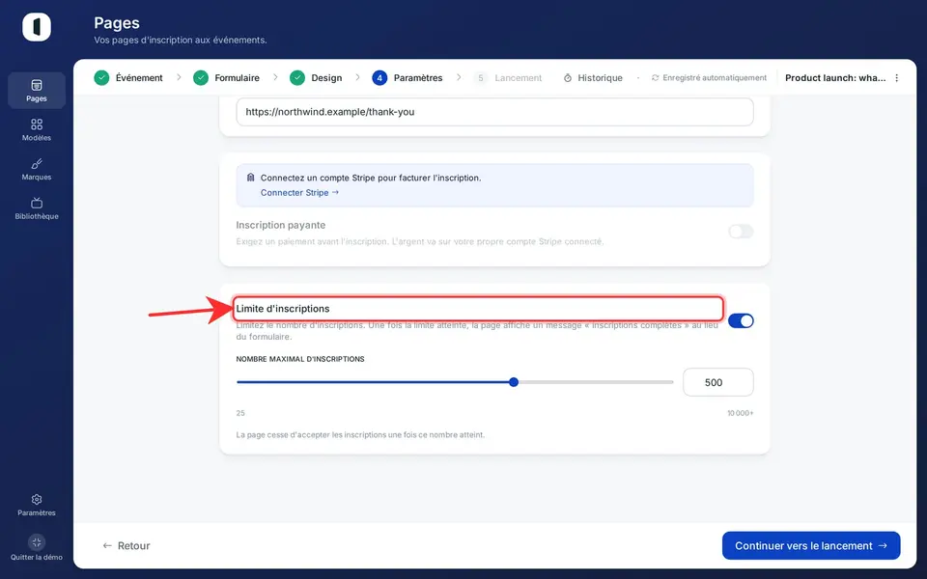
Task: Click the Formulaire green checkmark icon
Action: click(201, 78)
